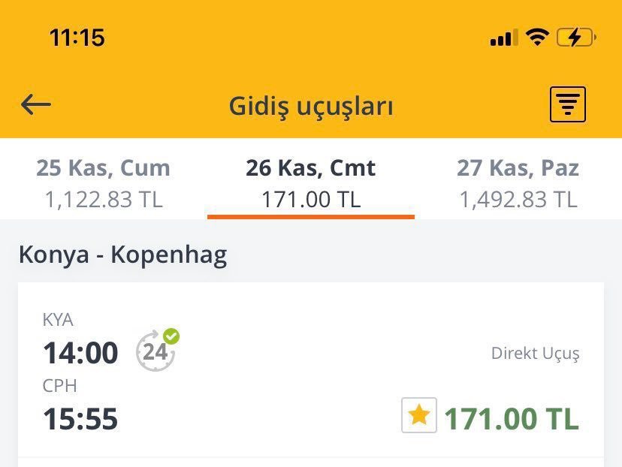Open the flight filter options
The height and width of the screenshot is (467, 622).
[567, 105]
